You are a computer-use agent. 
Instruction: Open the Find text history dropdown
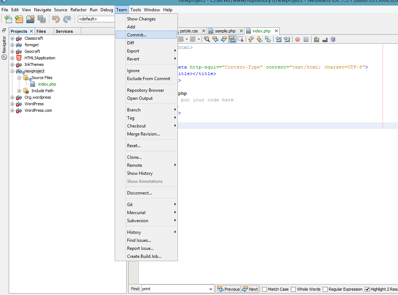(x=211, y=289)
